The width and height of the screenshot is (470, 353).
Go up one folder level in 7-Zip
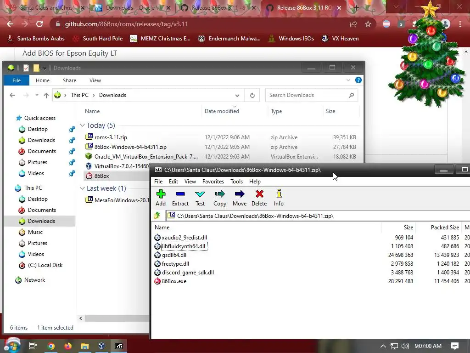(157, 216)
